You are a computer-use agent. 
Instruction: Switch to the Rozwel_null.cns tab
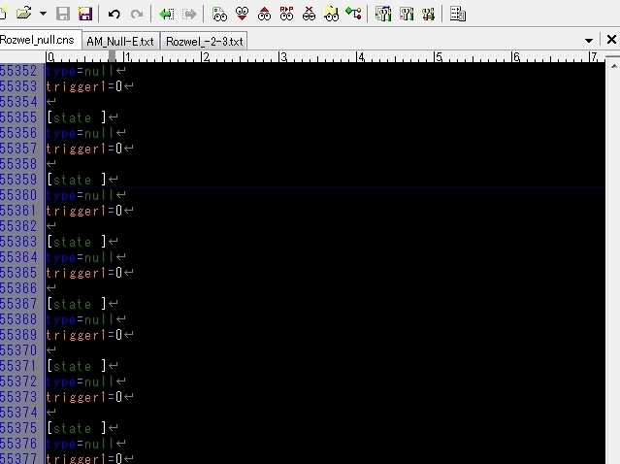click(x=40, y=40)
